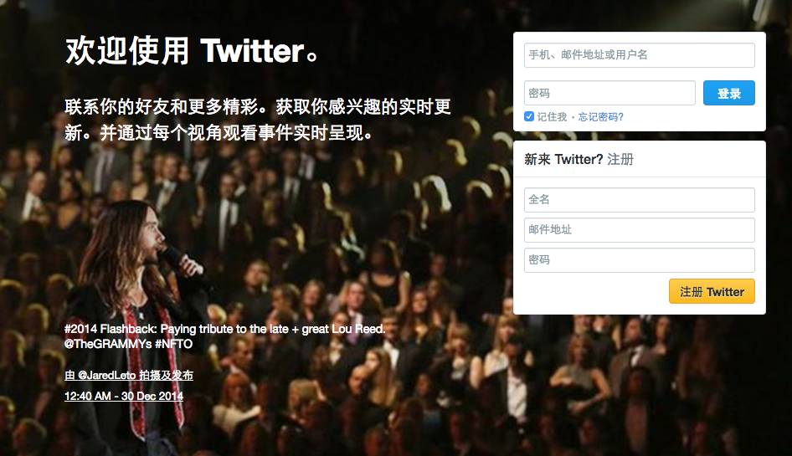The image size is (792, 456).
Task: Click the yellow 注册 Twitter button
Action: (712, 291)
